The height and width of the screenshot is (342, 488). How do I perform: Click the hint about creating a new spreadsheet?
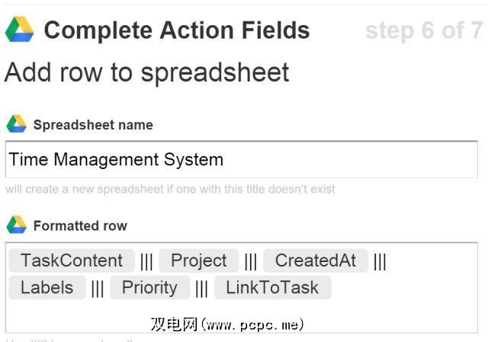point(170,189)
